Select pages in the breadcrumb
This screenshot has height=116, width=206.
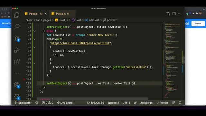pyautogui.click(x=47, y=20)
